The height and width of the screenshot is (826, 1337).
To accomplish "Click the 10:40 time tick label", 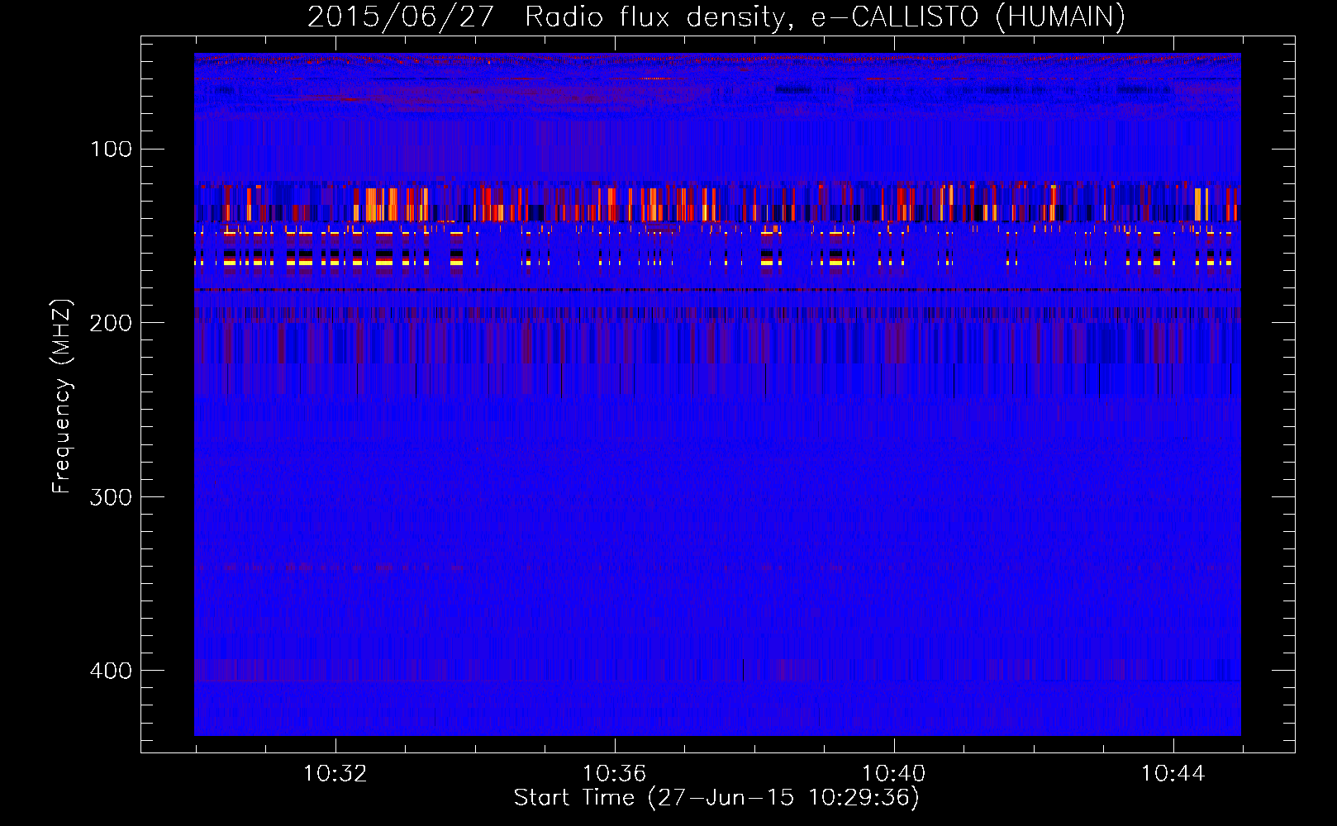I will tap(893, 774).
